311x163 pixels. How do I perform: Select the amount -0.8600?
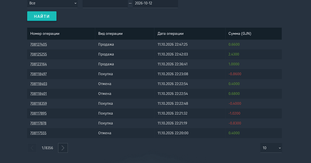pyautogui.click(x=235, y=74)
